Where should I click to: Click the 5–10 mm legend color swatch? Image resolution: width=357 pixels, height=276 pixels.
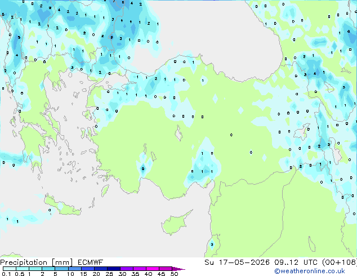pos(61,269)
